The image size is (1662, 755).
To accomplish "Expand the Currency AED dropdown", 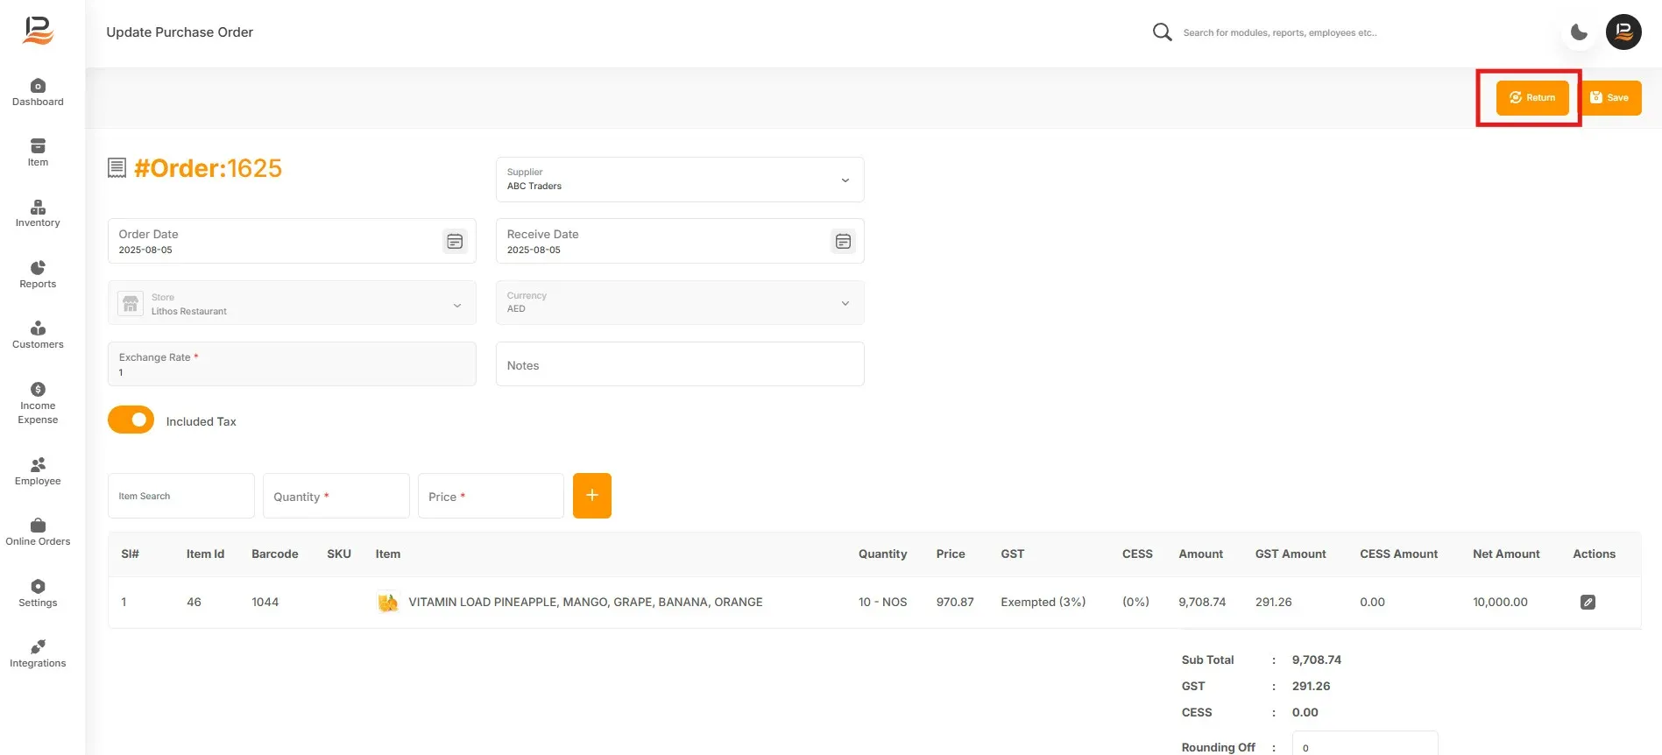I will (680, 302).
